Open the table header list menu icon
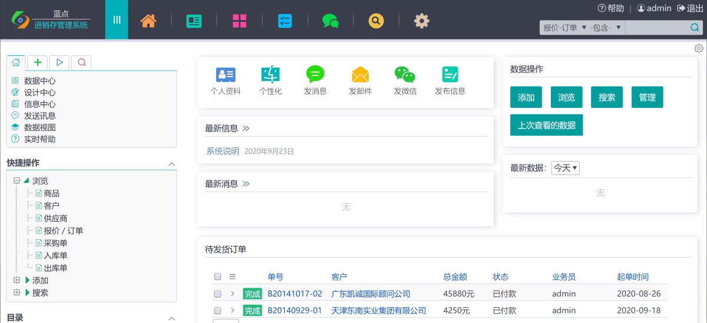Image resolution: width=707 pixels, height=323 pixels. pyautogui.click(x=232, y=276)
